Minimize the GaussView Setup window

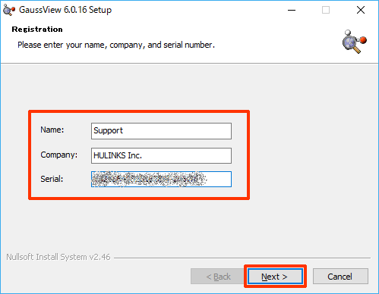pyautogui.click(x=292, y=10)
